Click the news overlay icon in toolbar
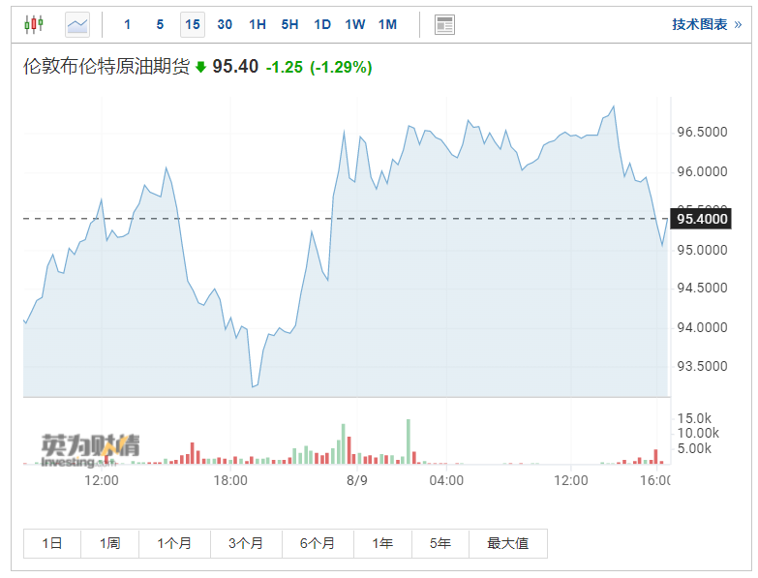 pyautogui.click(x=444, y=25)
